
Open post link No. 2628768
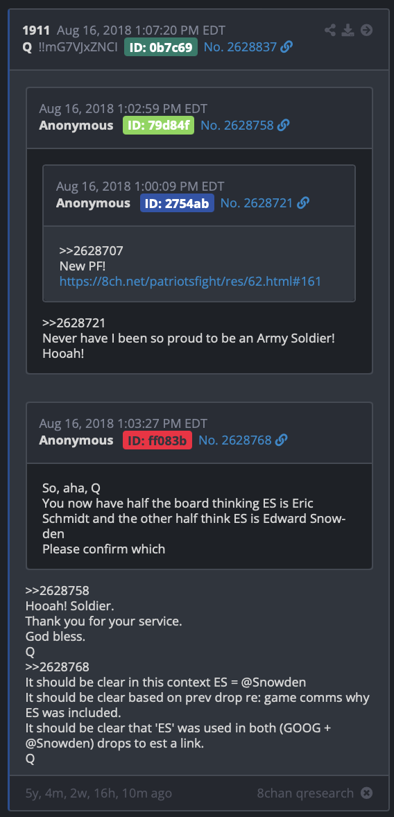[x=234, y=440]
